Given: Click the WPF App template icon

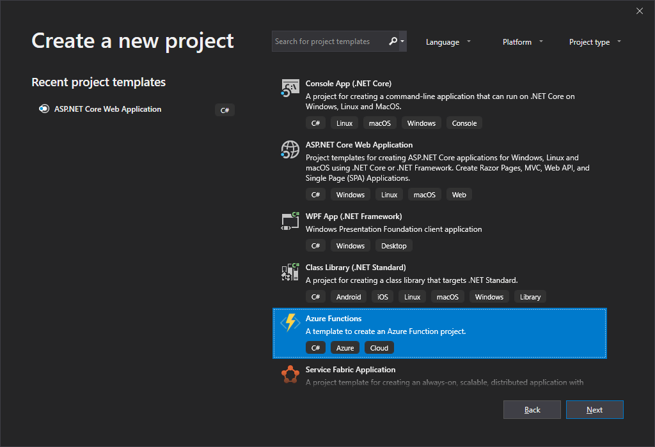Looking at the screenshot, I should click(x=290, y=221).
